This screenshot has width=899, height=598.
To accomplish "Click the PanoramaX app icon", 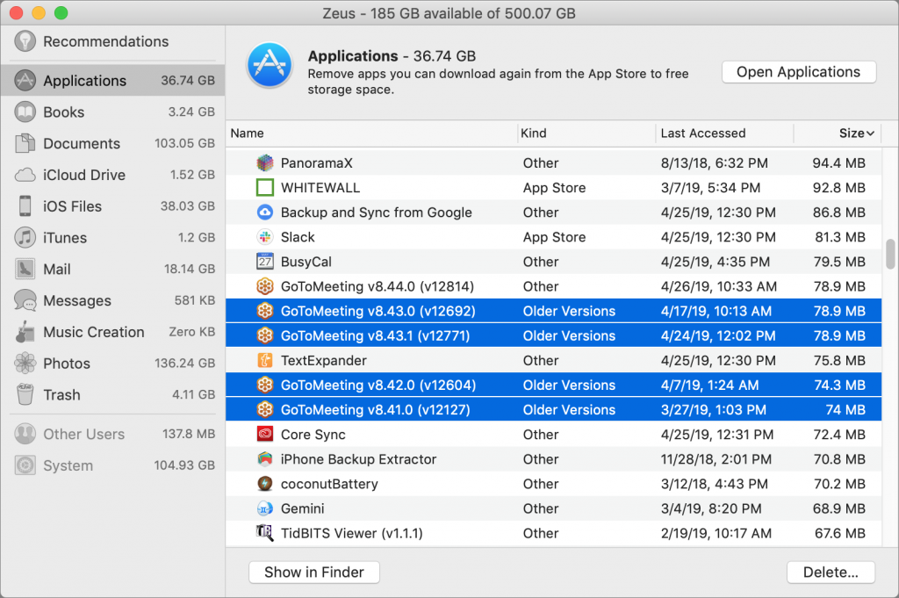I will pos(264,162).
